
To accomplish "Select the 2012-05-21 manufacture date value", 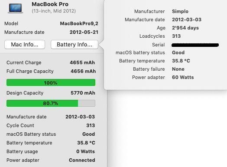I will coord(84,32).
